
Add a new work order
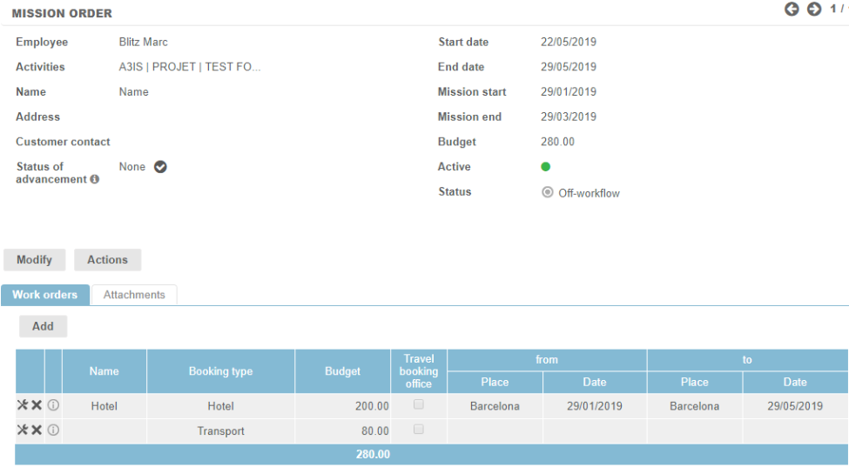tap(43, 326)
